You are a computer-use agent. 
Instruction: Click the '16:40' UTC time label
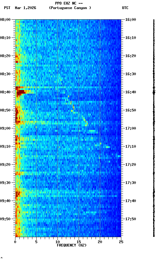(x=131, y=92)
